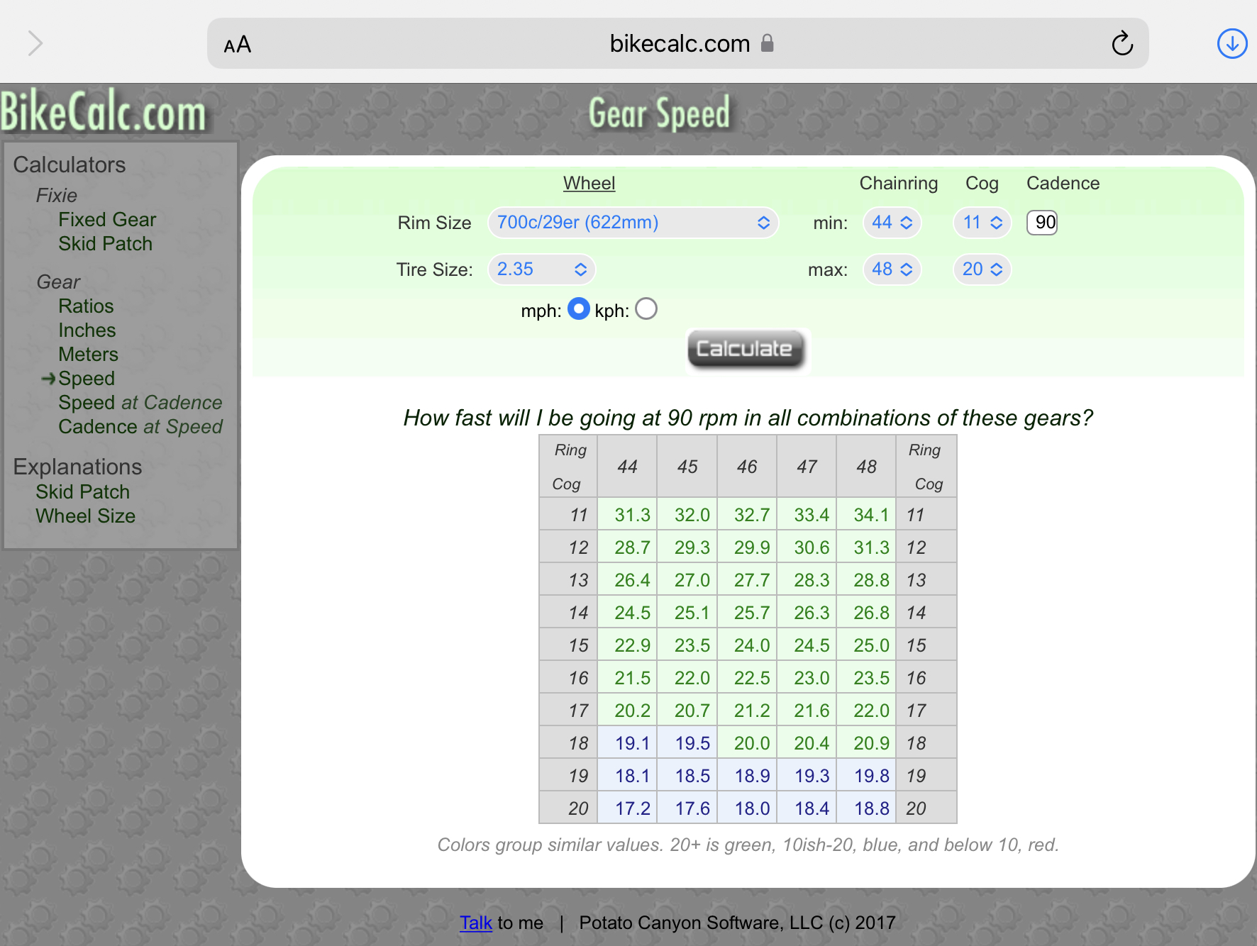Click the Cadence input field
Image resolution: width=1257 pixels, height=946 pixels.
1042,223
